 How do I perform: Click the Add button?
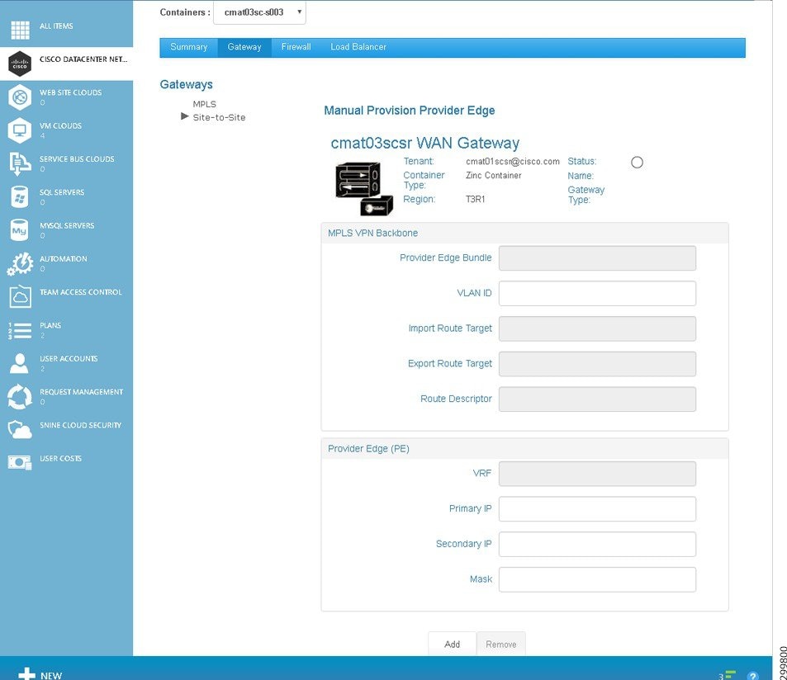click(452, 644)
